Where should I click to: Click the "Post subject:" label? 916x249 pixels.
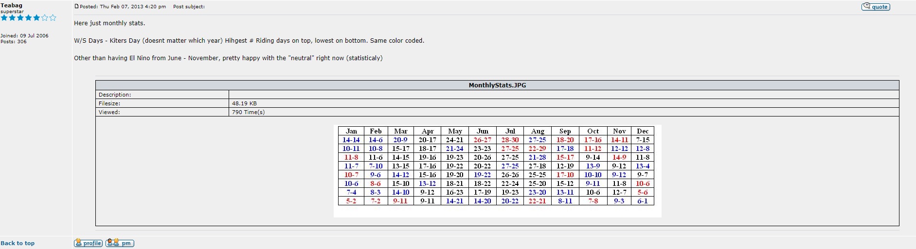point(189,7)
